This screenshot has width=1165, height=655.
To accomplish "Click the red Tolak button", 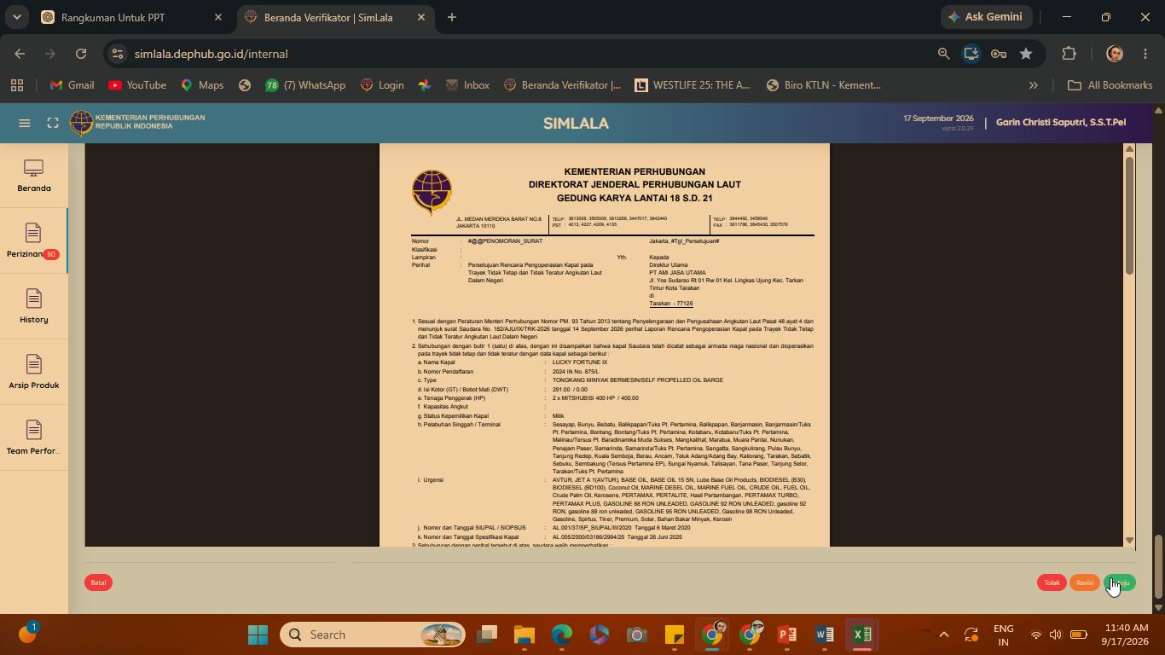I will pos(1052,583).
